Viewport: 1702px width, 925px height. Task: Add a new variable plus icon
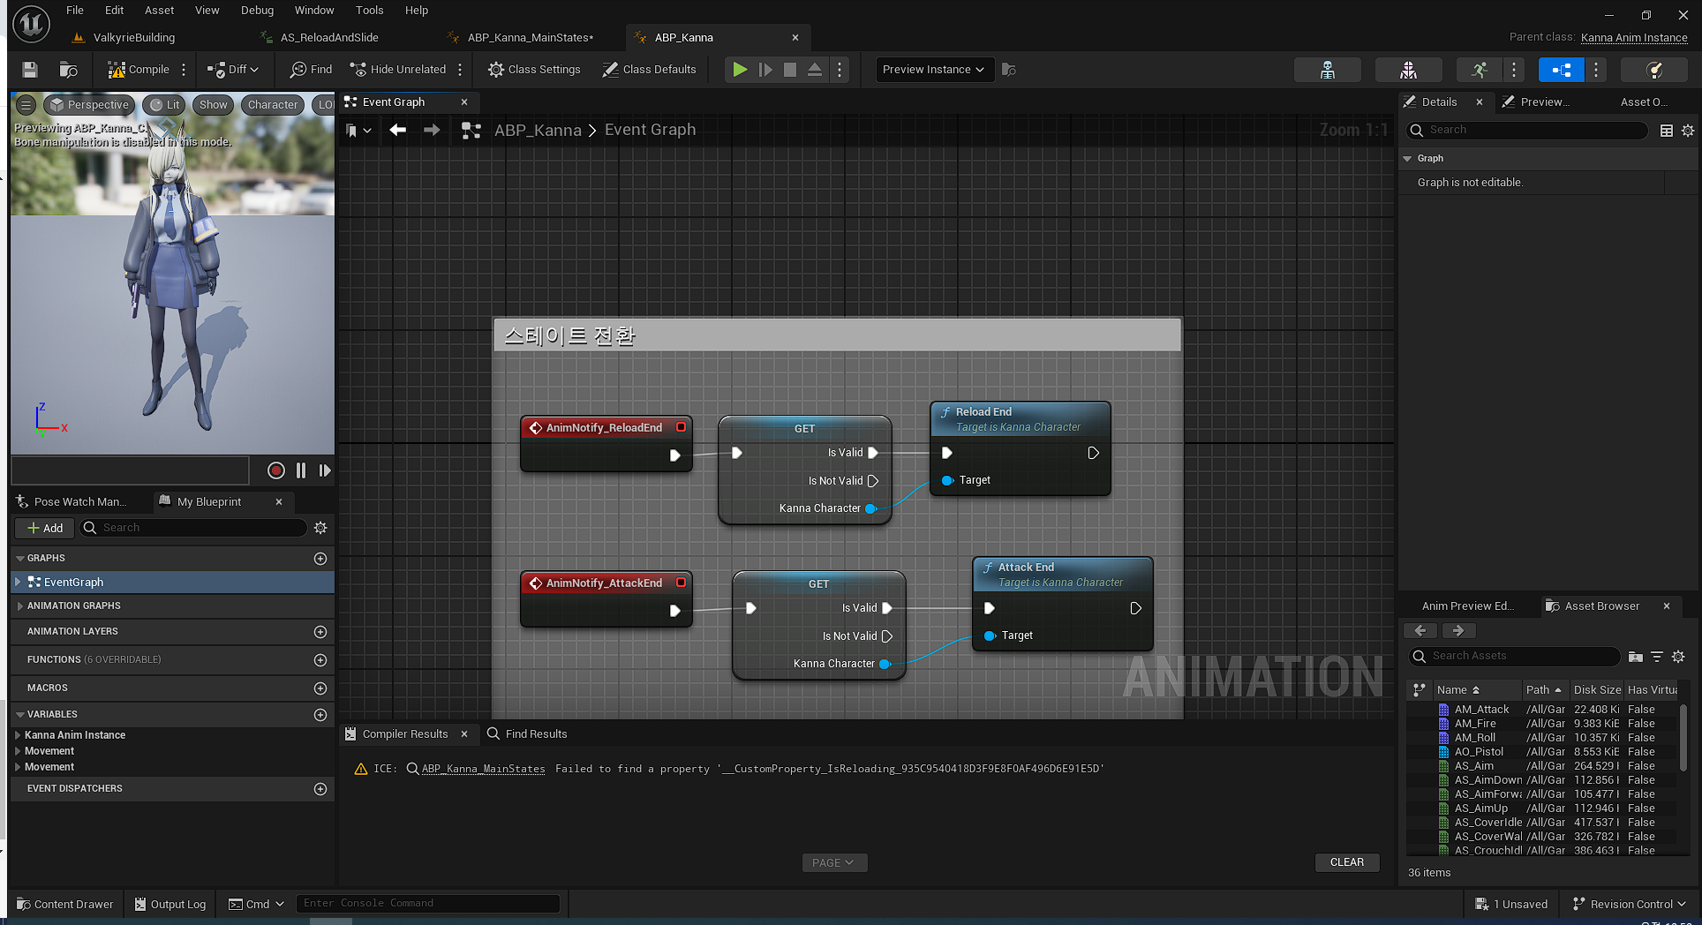coord(320,715)
